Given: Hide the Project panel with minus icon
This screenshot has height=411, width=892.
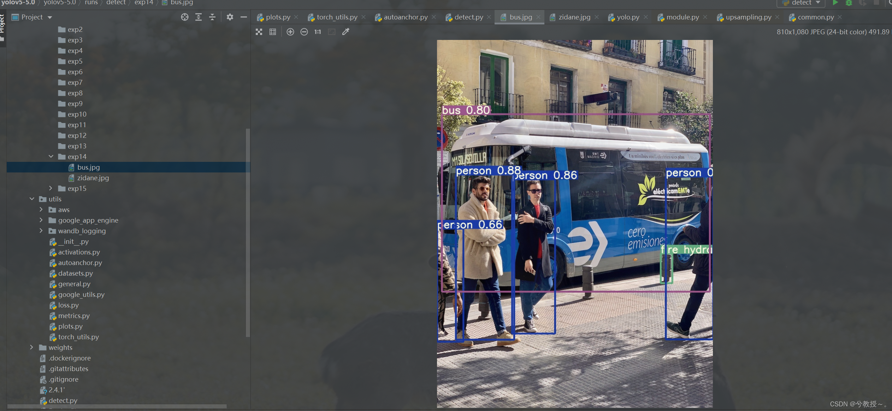Looking at the screenshot, I should tap(244, 17).
